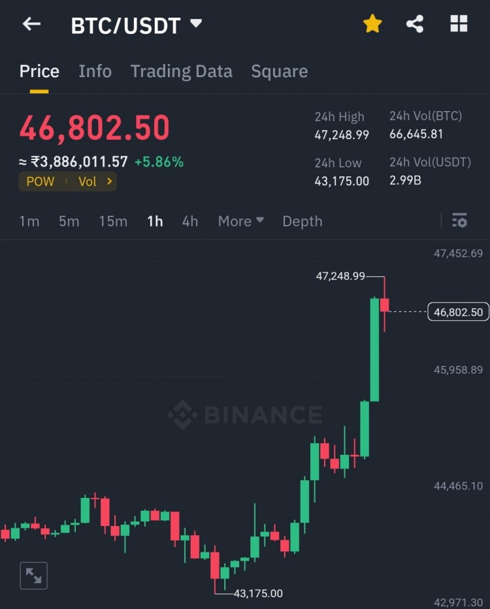This screenshot has width=490, height=609.
Task: Open the grid layout menu icon
Action: click(x=459, y=25)
